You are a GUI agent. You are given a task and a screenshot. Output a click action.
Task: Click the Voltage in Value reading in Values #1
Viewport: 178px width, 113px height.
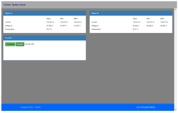pyautogui.click(x=50, y=26)
